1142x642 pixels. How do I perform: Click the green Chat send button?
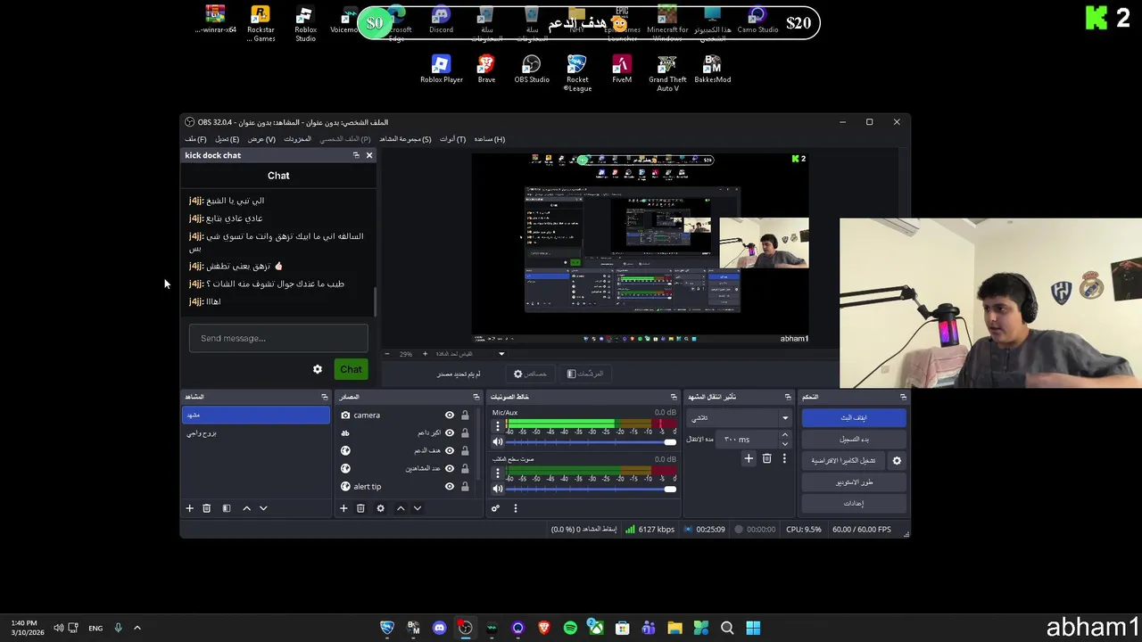(x=351, y=369)
